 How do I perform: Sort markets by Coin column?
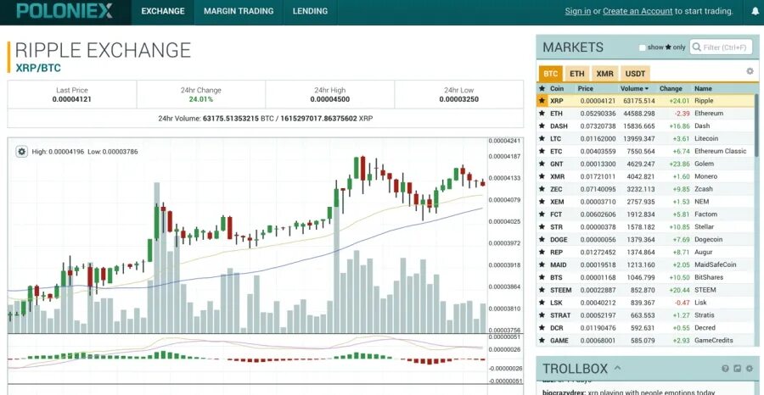[x=556, y=88]
